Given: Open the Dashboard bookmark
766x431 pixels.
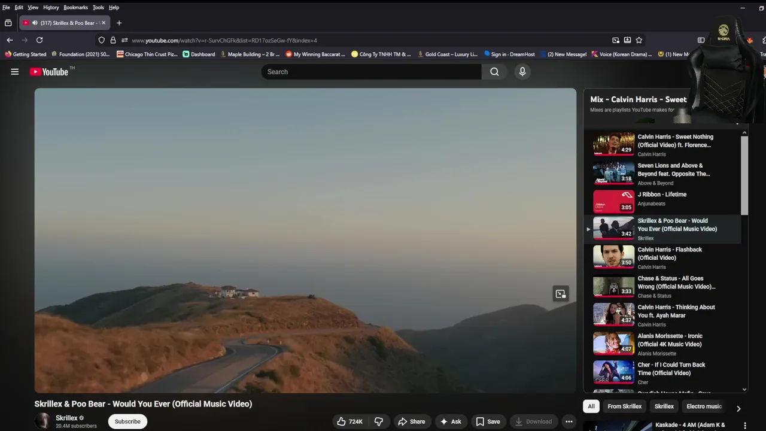Looking at the screenshot, I should (x=199, y=54).
